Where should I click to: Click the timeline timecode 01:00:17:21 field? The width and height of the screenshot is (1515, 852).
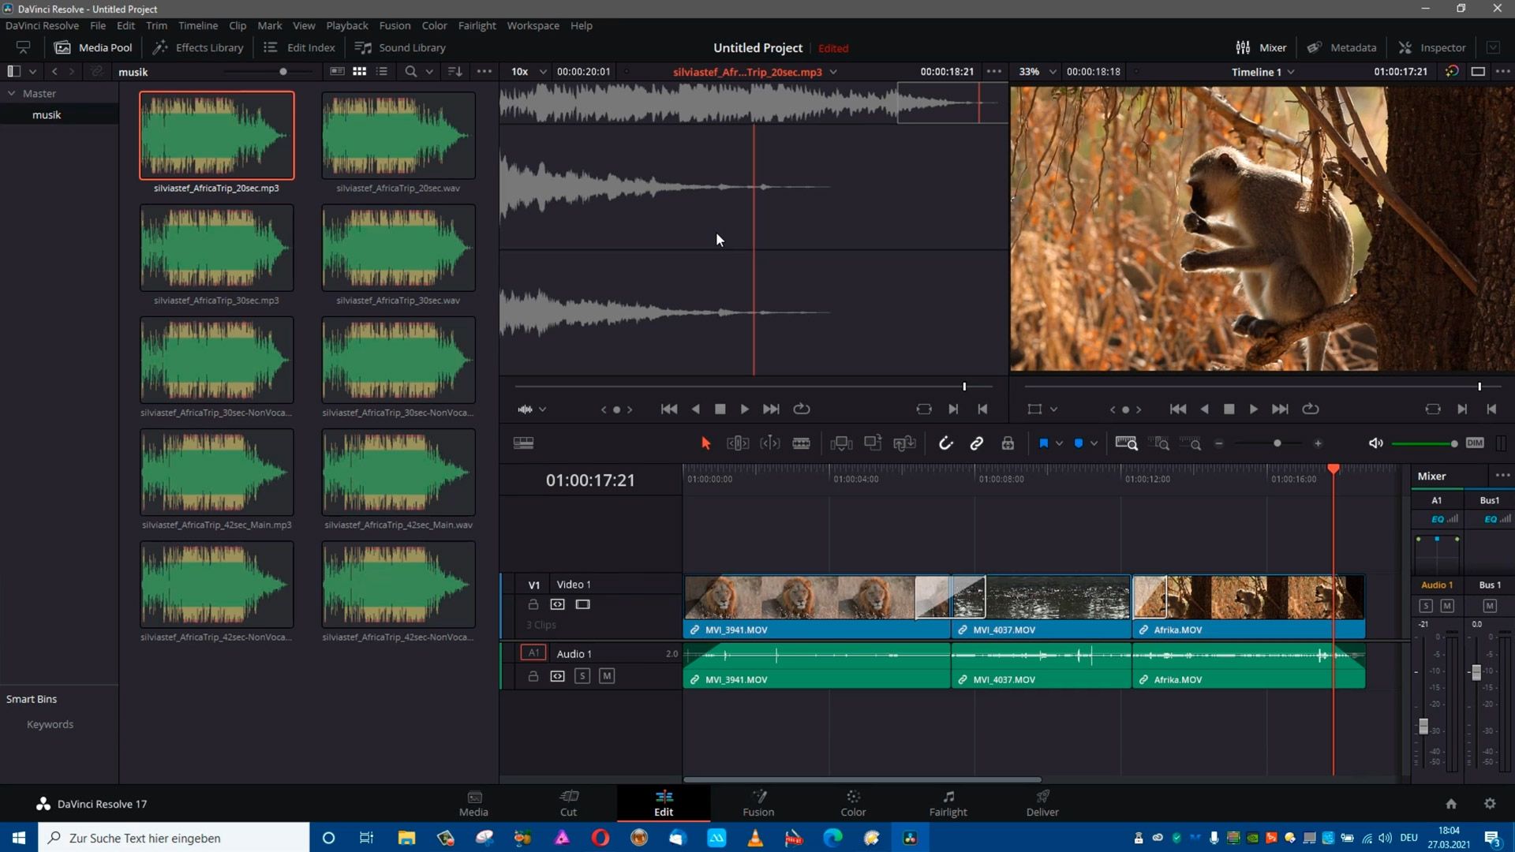click(x=590, y=480)
